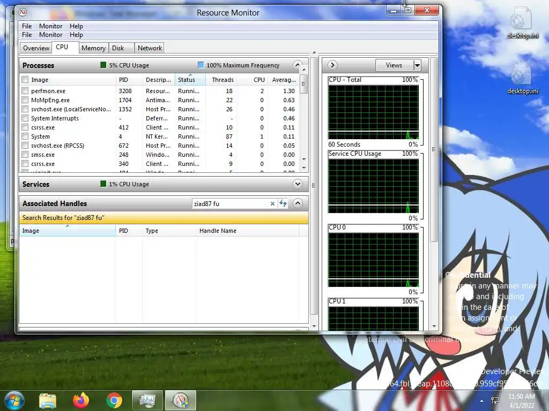The width and height of the screenshot is (549, 411).
Task: Show hidden tray icons arrow
Action: tap(482, 401)
